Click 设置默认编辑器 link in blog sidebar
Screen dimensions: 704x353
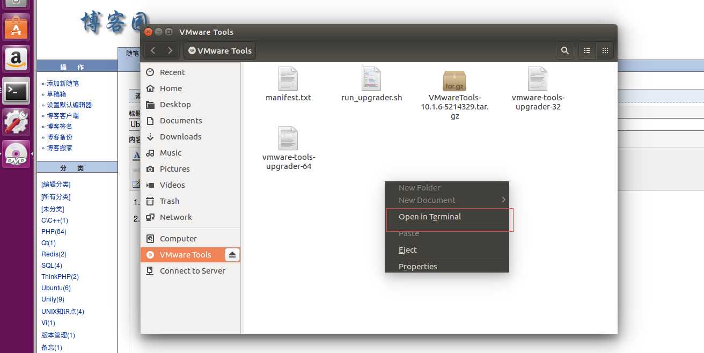69,105
